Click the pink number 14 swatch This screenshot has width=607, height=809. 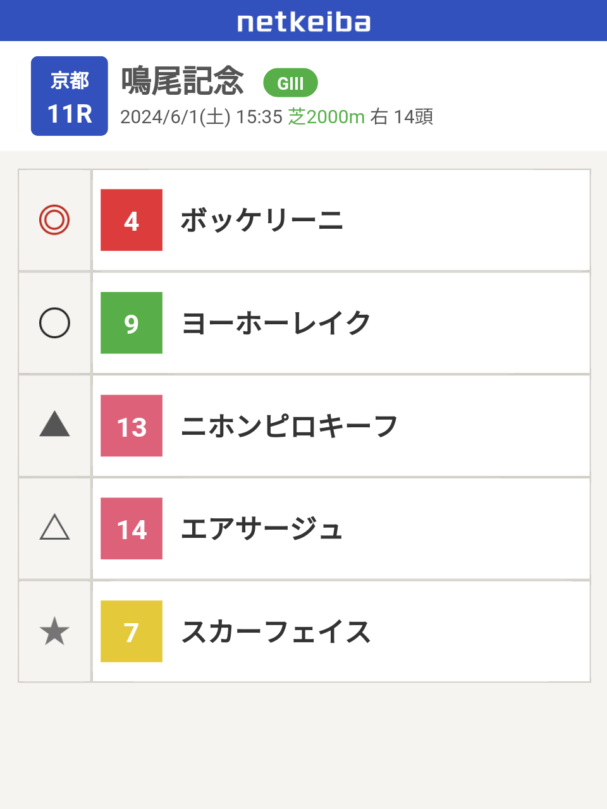(x=132, y=528)
